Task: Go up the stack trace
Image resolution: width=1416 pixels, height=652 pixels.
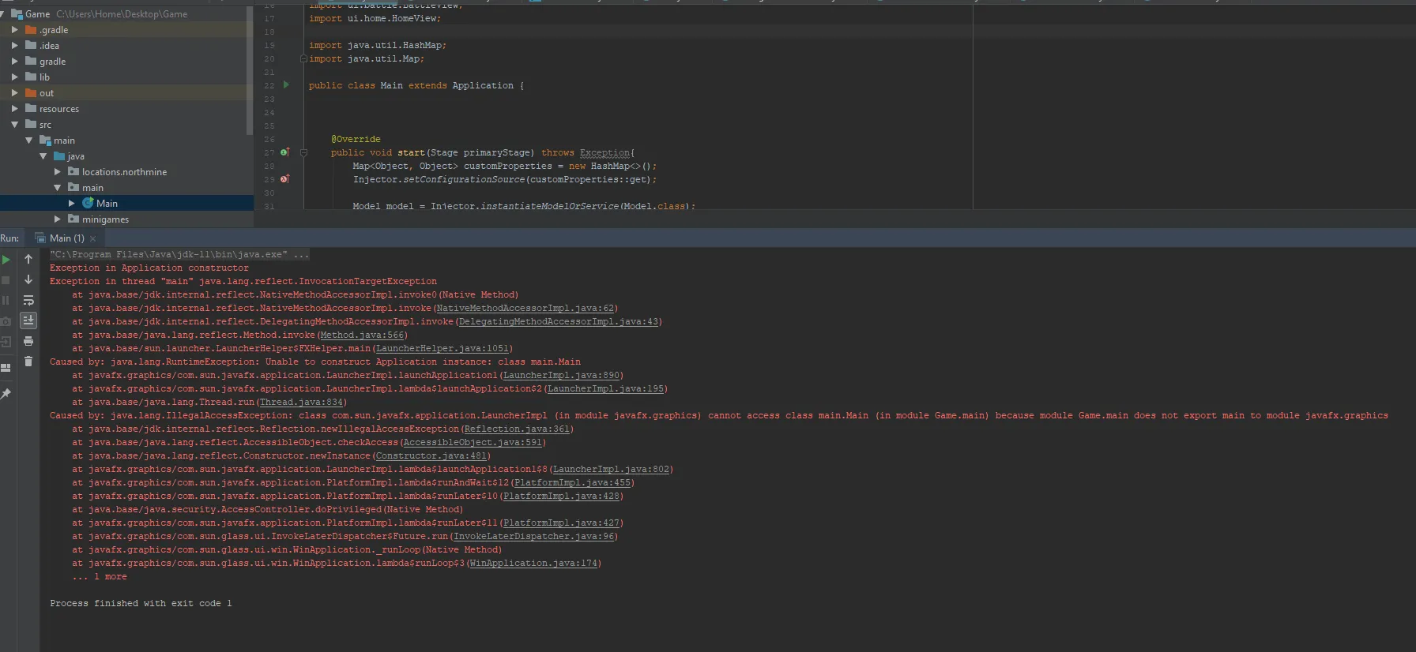Action: pyautogui.click(x=28, y=259)
